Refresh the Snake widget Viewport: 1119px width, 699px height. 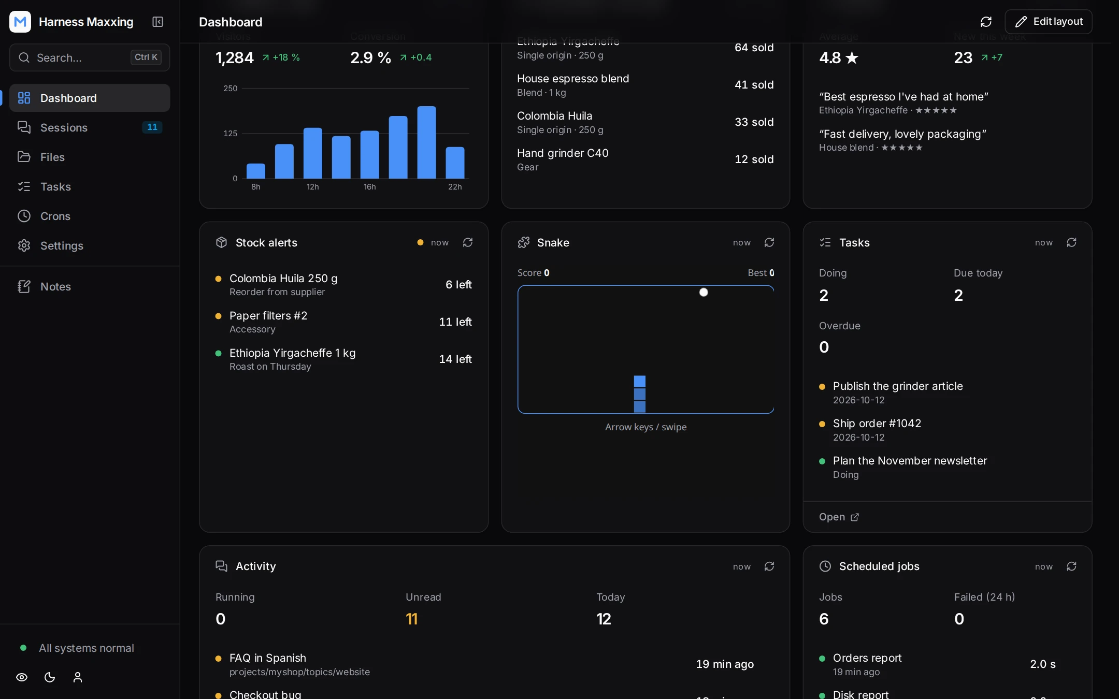(769, 242)
